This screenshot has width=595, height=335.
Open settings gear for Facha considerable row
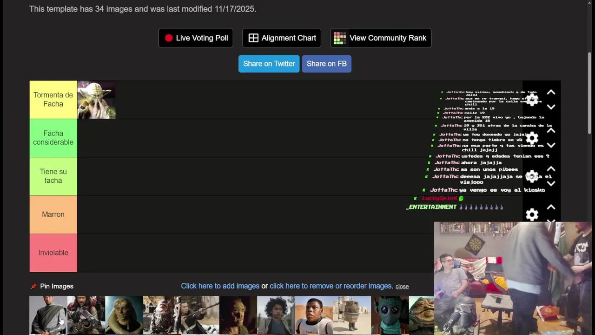tap(532, 138)
